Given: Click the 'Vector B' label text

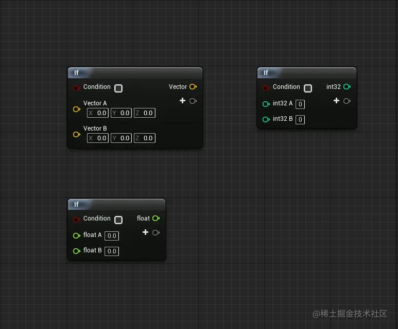Looking at the screenshot, I should (95, 128).
